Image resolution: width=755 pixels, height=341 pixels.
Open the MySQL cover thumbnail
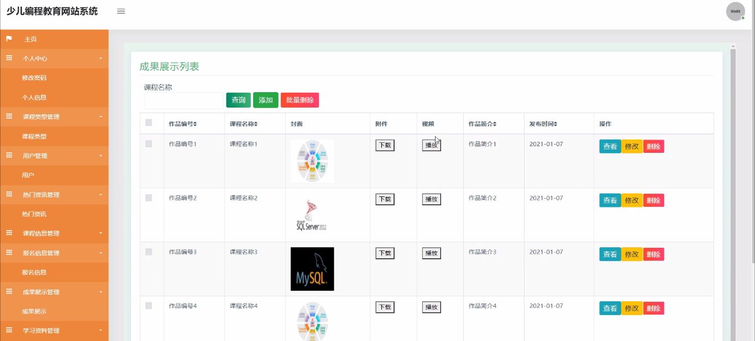[x=312, y=269]
